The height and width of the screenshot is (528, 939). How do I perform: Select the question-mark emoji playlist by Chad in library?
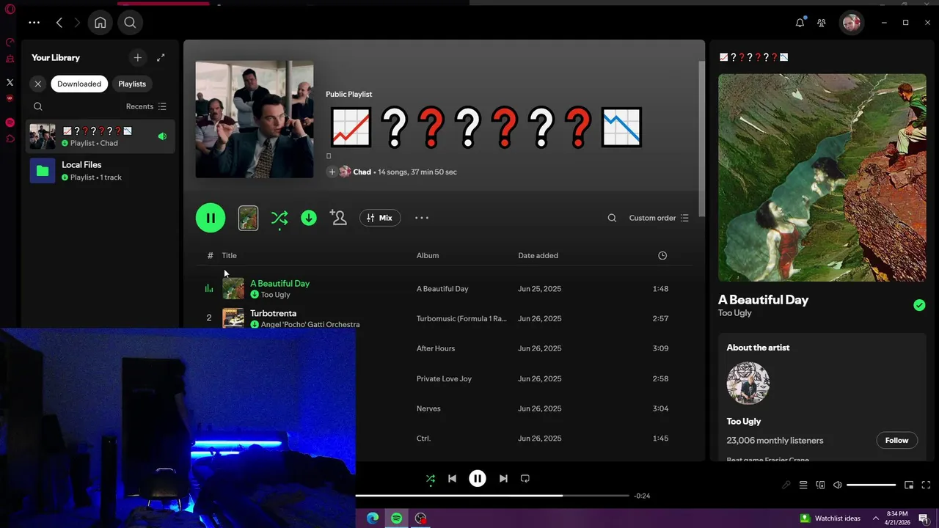pos(101,136)
